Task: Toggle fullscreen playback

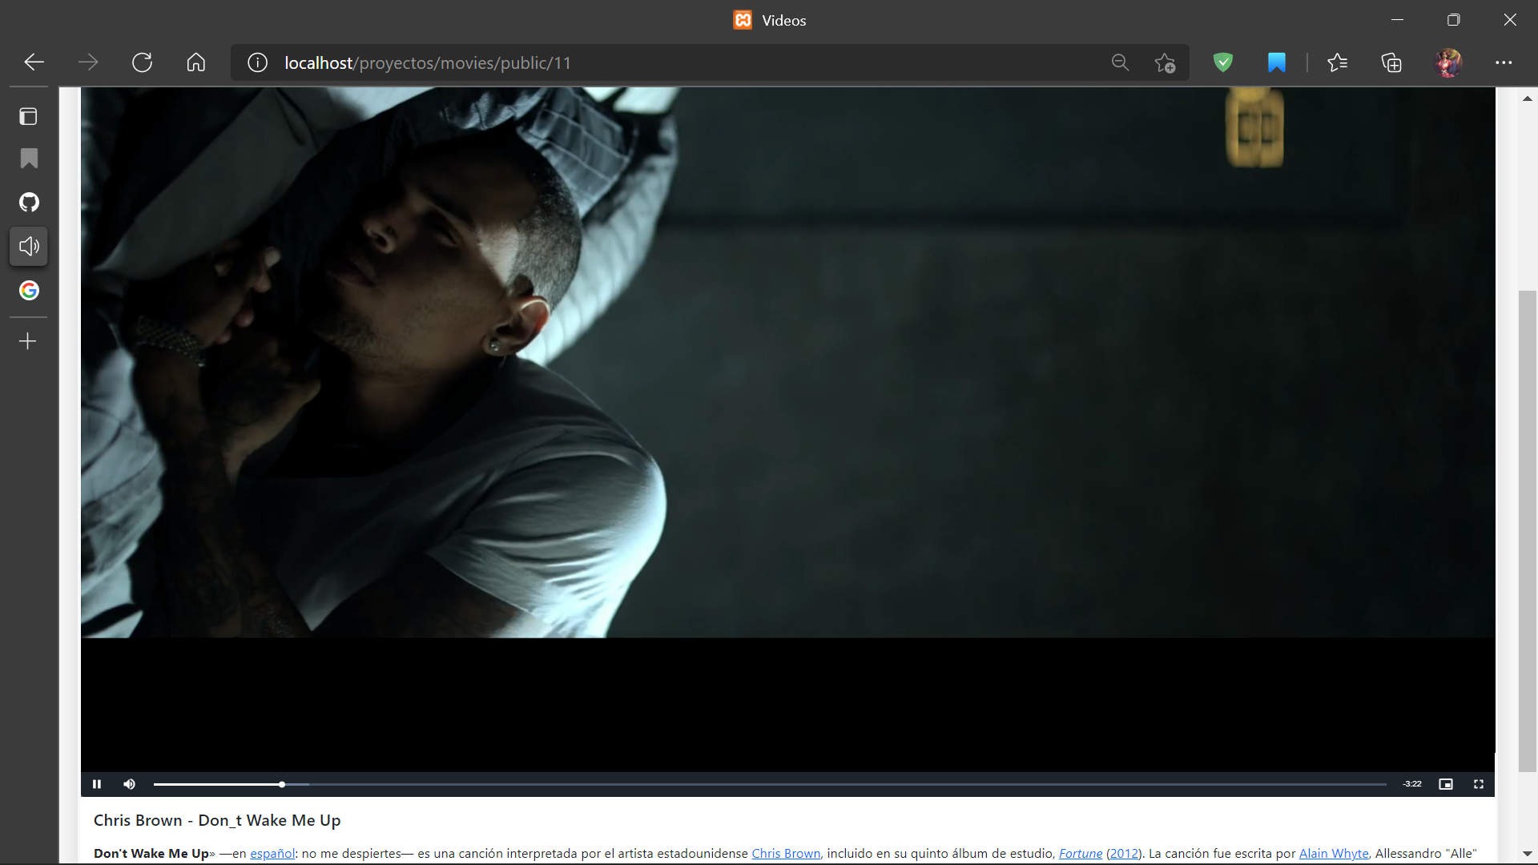Action: tap(1479, 784)
